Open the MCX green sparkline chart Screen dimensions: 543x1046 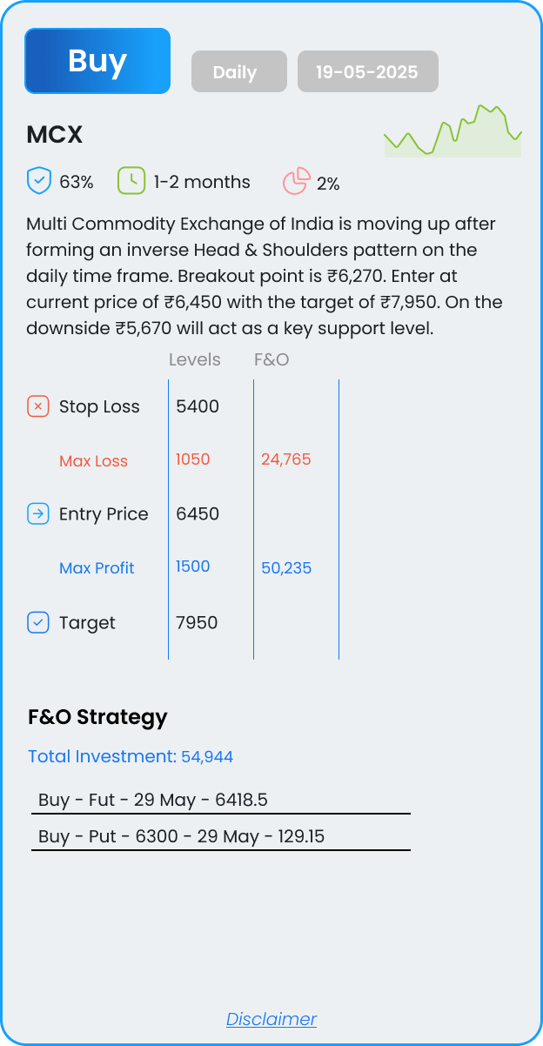(x=452, y=131)
